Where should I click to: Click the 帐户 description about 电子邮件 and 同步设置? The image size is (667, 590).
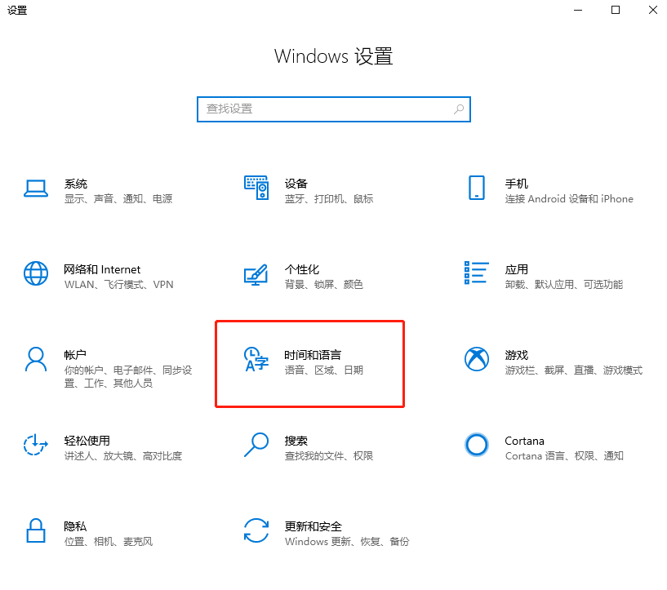point(128,377)
